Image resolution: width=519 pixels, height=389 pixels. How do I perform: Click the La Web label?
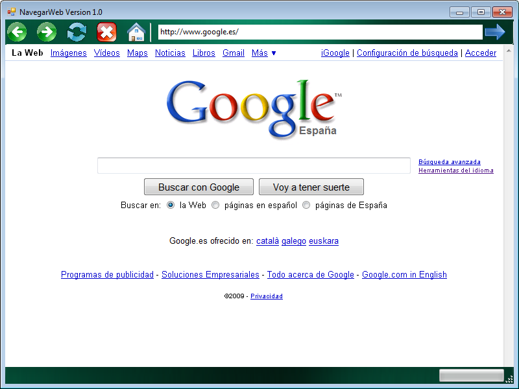tap(27, 53)
